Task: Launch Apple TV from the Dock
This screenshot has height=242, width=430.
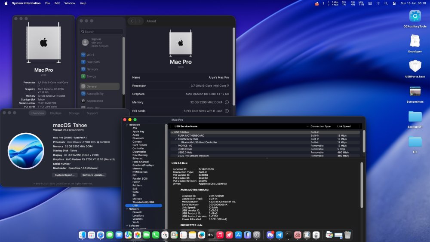Action: [x=211, y=235]
